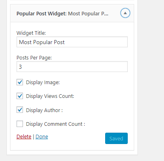Click the 'Display Image:' label text
Screen dimensions: 164x161
[x=43, y=83]
